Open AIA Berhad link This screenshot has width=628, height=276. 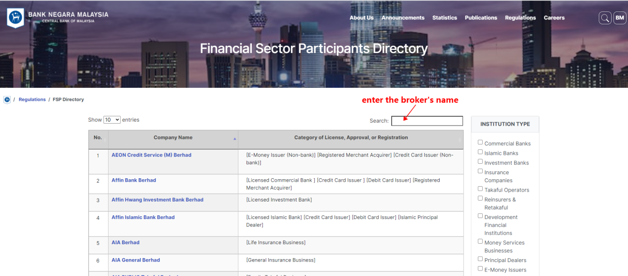pyautogui.click(x=125, y=243)
